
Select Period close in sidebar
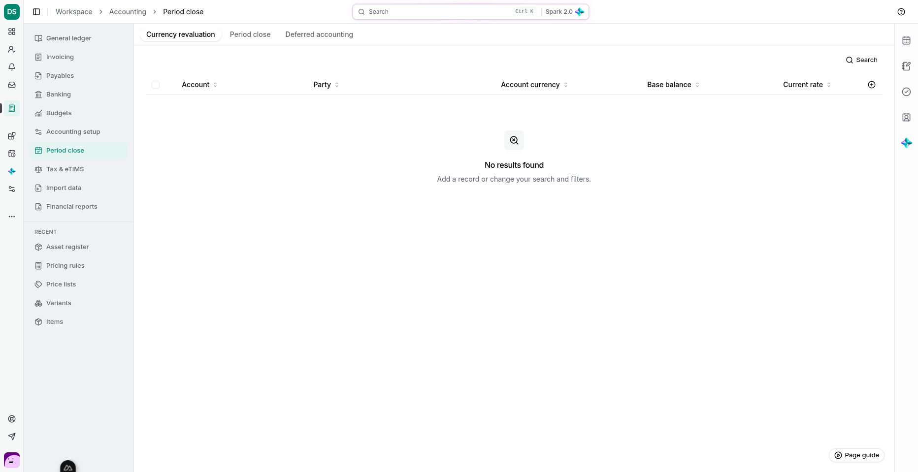78,151
